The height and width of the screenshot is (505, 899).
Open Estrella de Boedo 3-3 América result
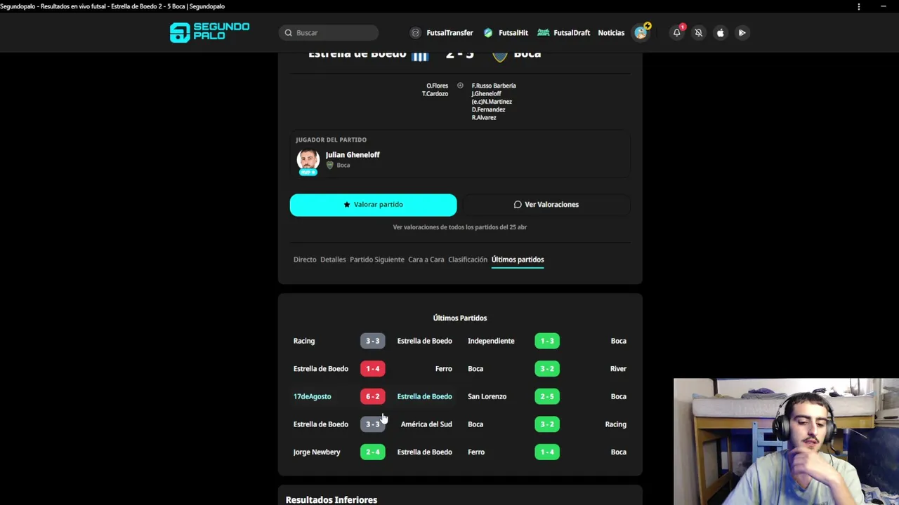(373, 424)
